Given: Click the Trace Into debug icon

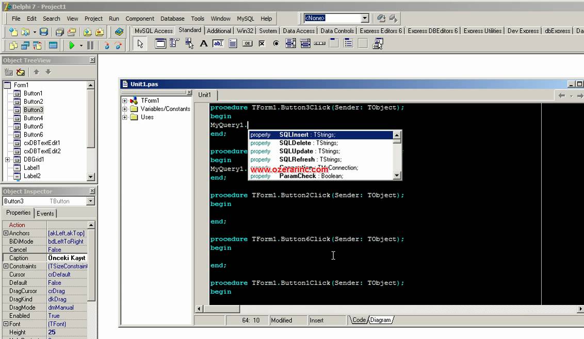Looking at the screenshot, I should (106, 45).
